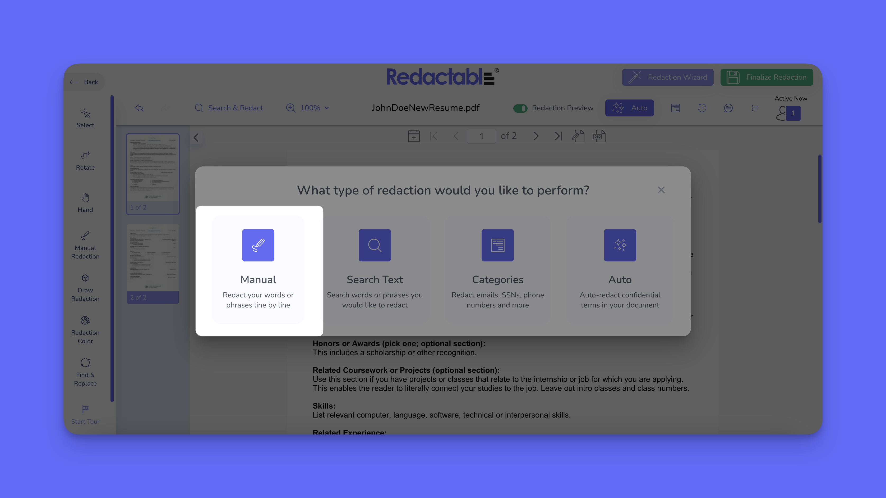Viewport: 886px width, 498px height.
Task: Select the Rotate tool in sidebar
Action: pos(85,161)
